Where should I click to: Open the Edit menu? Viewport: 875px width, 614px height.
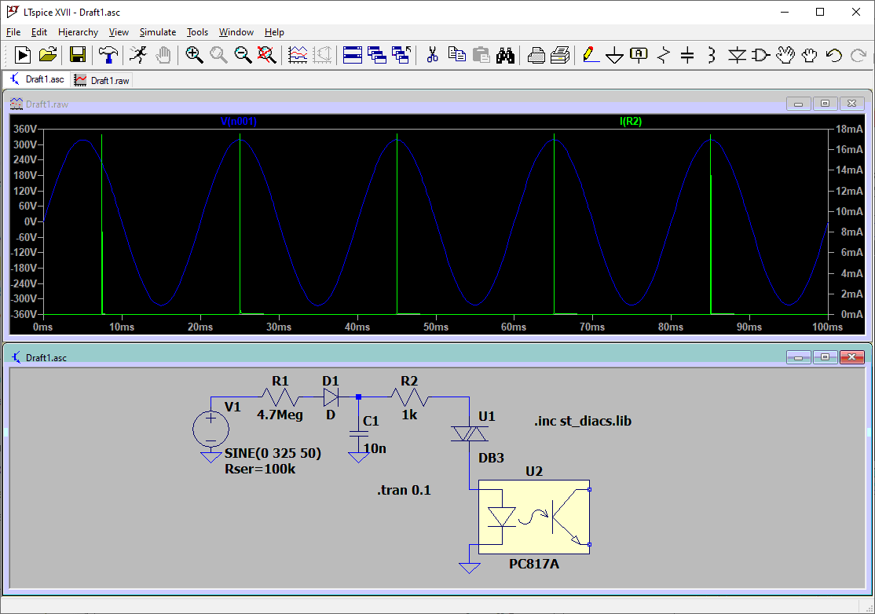[39, 31]
